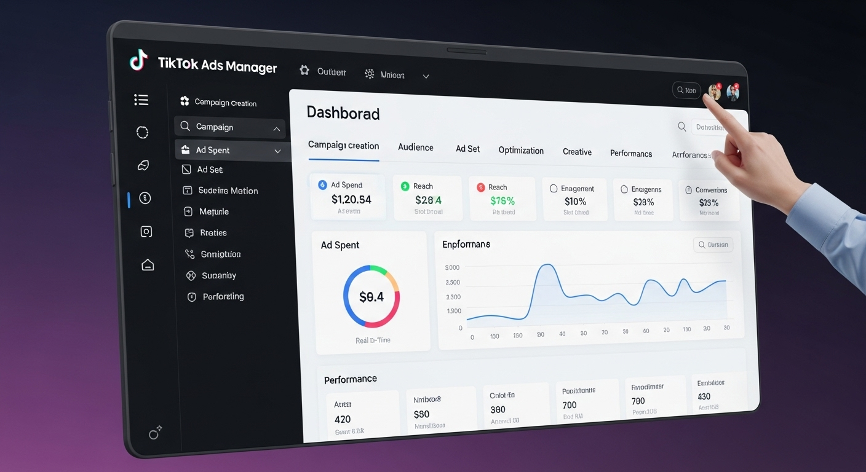Switch to the Campaign creation tab
Image resolution: width=866 pixels, height=472 pixels.
click(343, 146)
